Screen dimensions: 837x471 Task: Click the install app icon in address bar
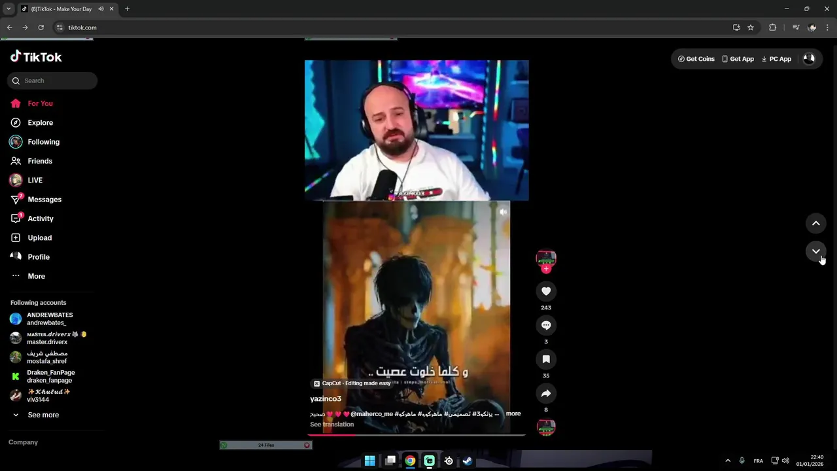[x=736, y=27]
